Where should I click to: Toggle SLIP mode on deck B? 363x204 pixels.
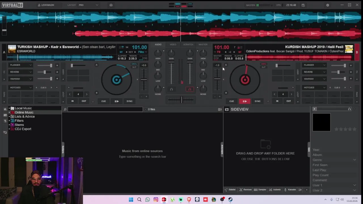tap(263, 67)
